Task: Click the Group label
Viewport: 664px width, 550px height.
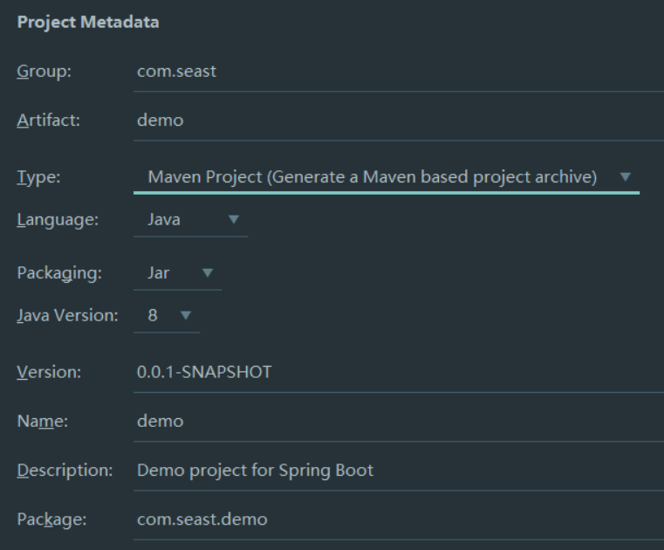Action: click(44, 72)
